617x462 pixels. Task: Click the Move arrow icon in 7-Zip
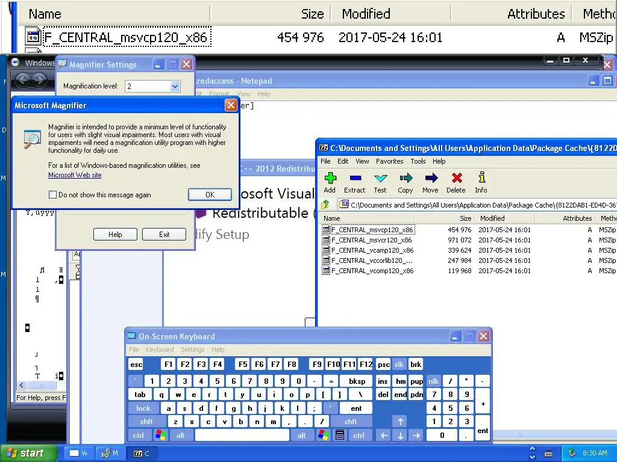[x=430, y=183]
